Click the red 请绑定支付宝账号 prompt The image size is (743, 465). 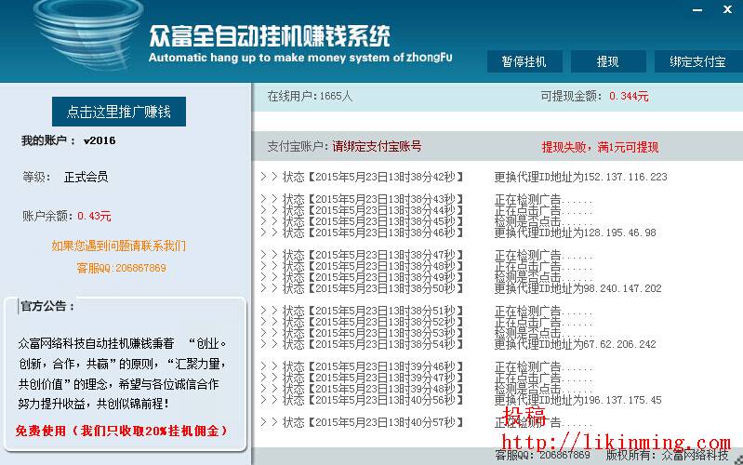pyautogui.click(x=377, y=146)
